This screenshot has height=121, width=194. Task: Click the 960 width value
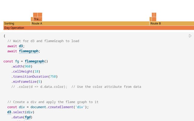click(x=28, y=67)
